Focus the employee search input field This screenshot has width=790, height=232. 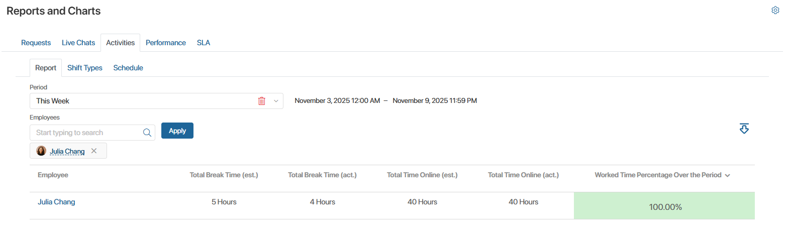(x=85, y=133)
